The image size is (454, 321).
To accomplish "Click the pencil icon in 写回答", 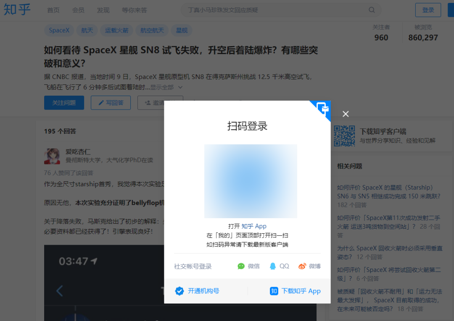I will coord(101,103).
